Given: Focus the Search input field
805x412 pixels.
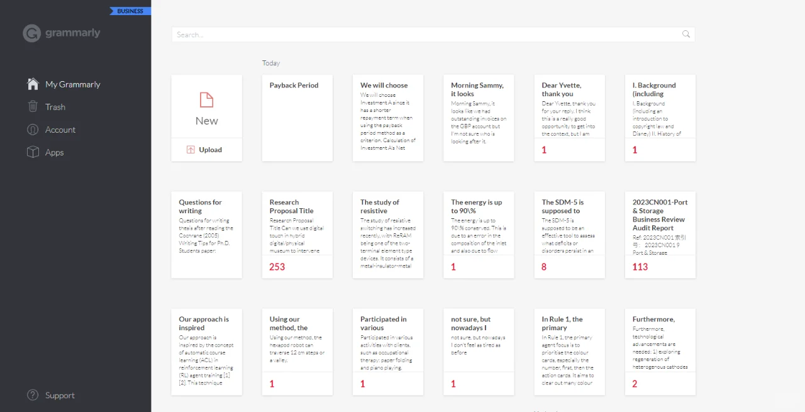Looking at the screenshot, I should [433, 35].
